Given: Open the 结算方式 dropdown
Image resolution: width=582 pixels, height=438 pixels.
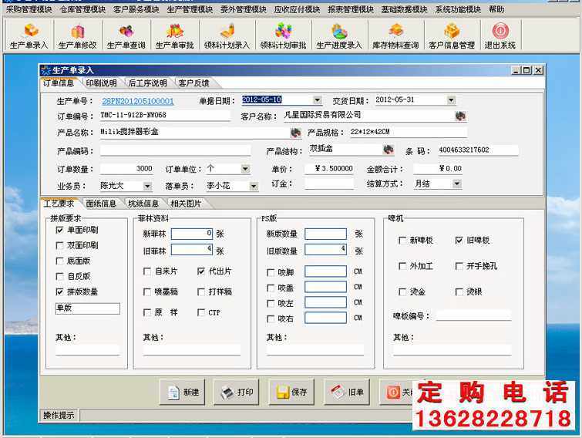Looking at the screenshot, I should (457, 184).
